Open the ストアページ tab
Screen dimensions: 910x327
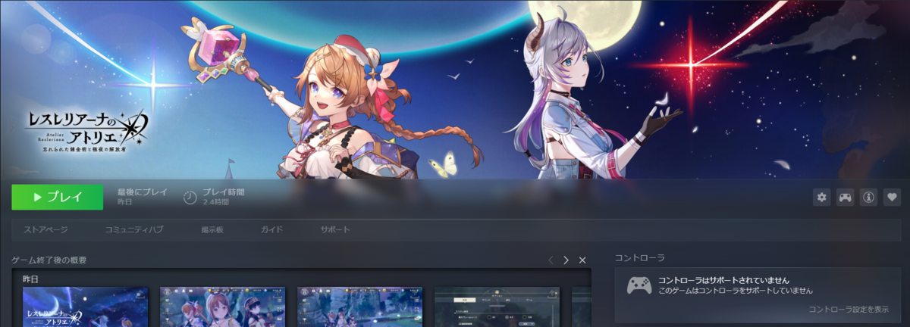pos(45,229)
